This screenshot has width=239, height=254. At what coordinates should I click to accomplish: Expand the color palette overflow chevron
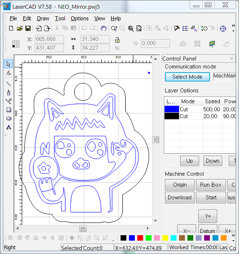click(x=233, y=235)
